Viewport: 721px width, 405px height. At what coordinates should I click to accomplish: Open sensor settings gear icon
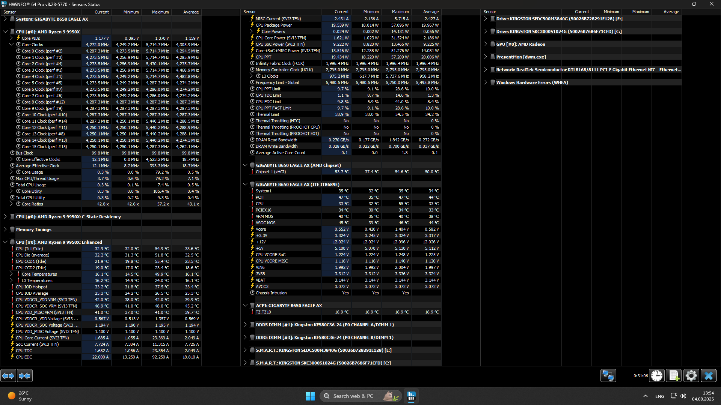coord(691,375)
